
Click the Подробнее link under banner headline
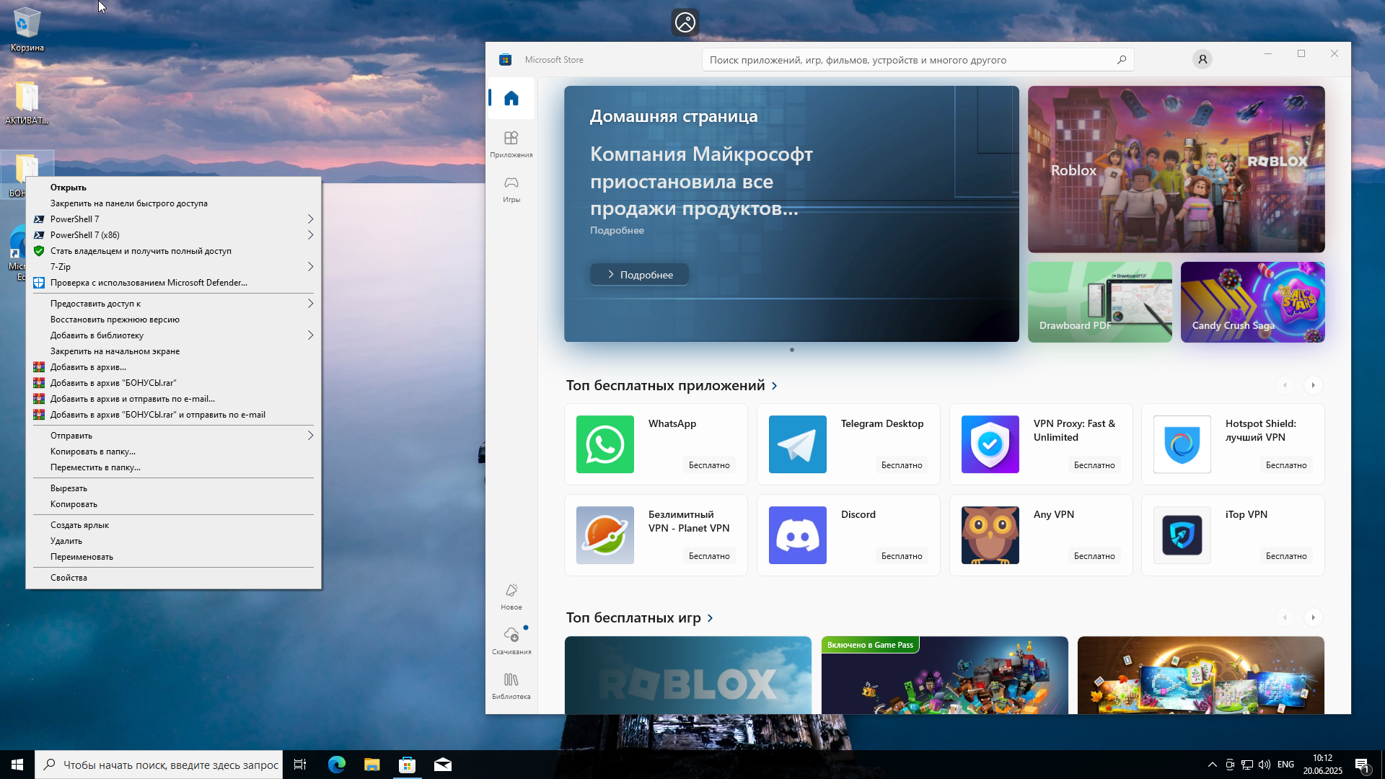pyautogui.click(x=617, y=231)
